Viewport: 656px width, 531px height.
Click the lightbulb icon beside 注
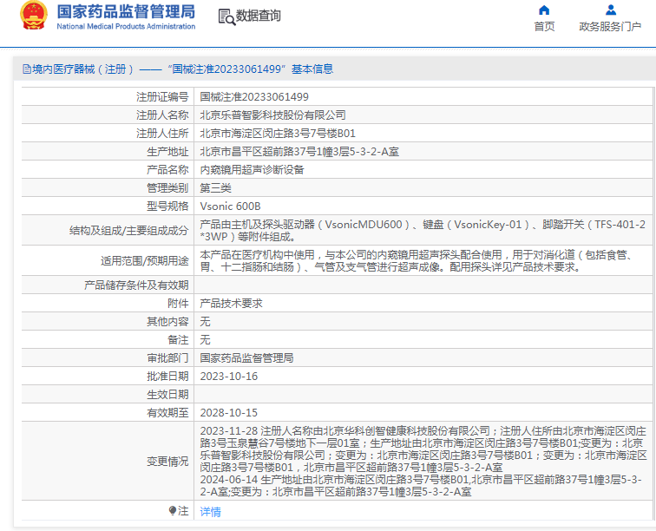pyautogui.click(x=173, y=510)
